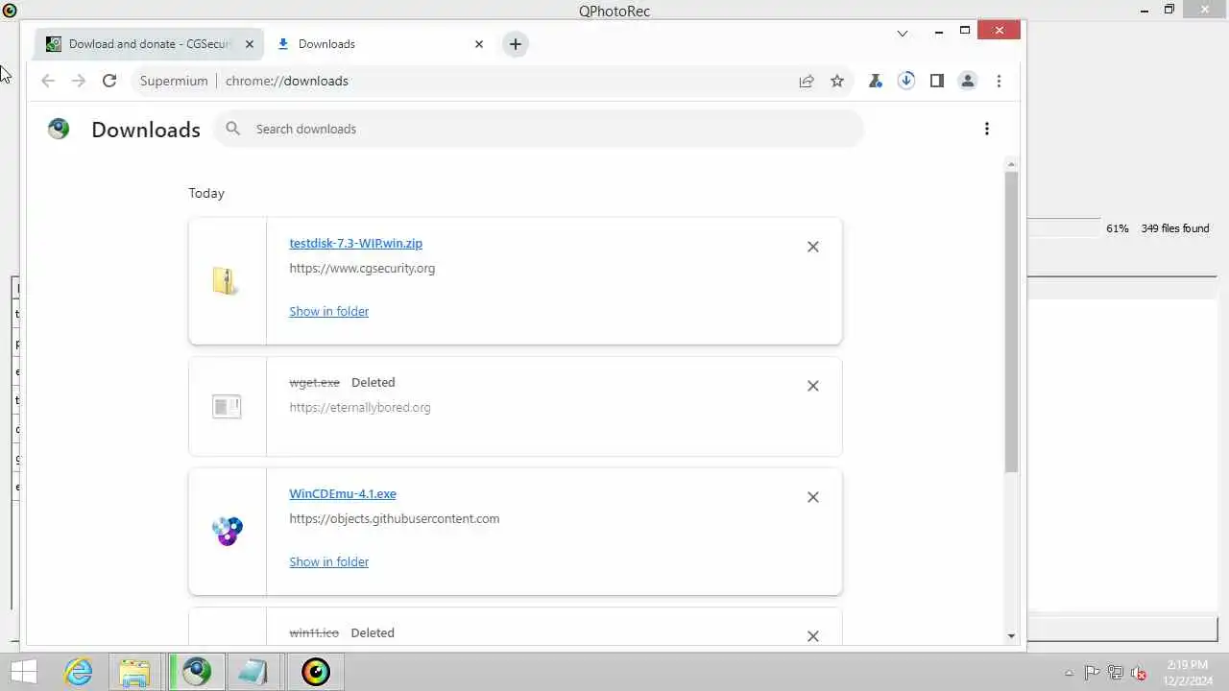Viewport: 1229px width, 691px height.
Task: Open the taskbar clock and date
Action: [x=1187, y=672]
